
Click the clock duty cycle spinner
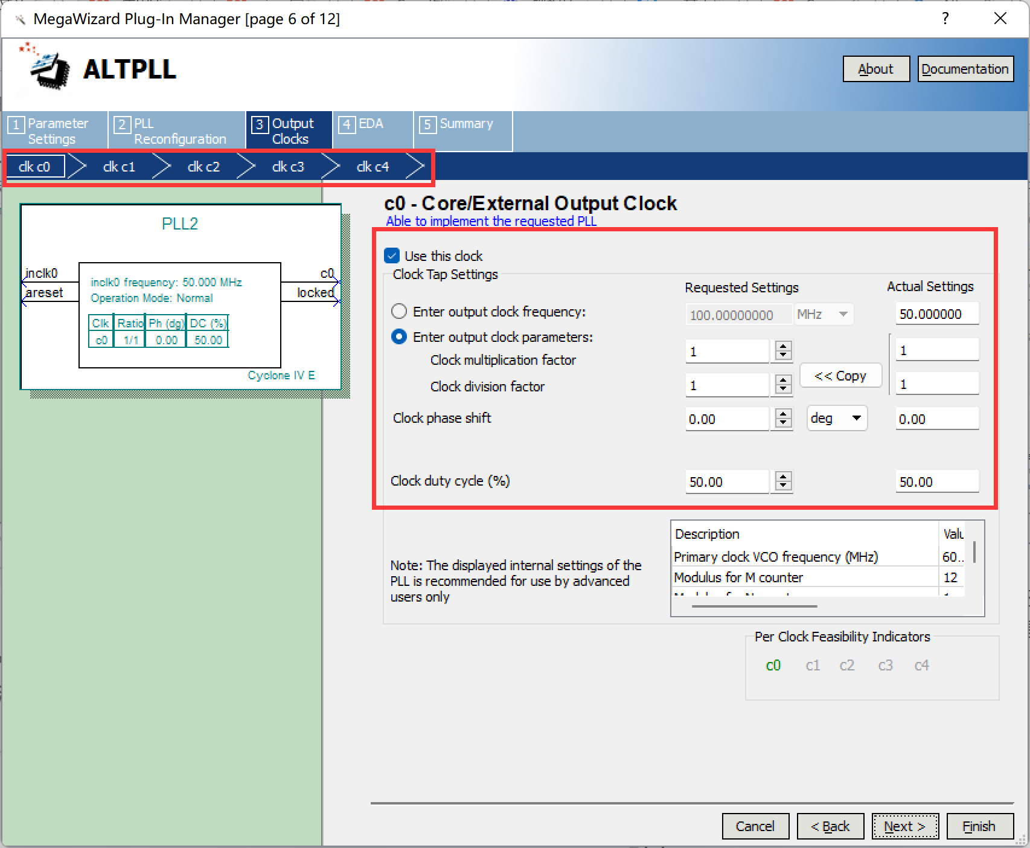tap(783, 481)
